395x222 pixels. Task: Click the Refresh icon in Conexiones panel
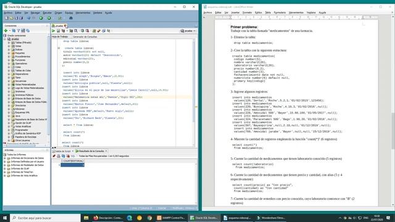pyautogui.click(x=14, y=31)
